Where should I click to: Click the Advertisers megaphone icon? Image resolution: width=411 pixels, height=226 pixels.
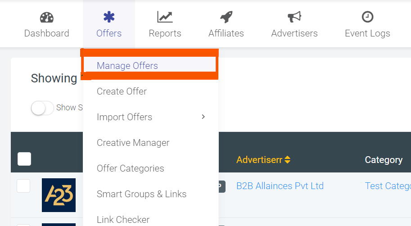pyautogui.click(x=294, y=18)
